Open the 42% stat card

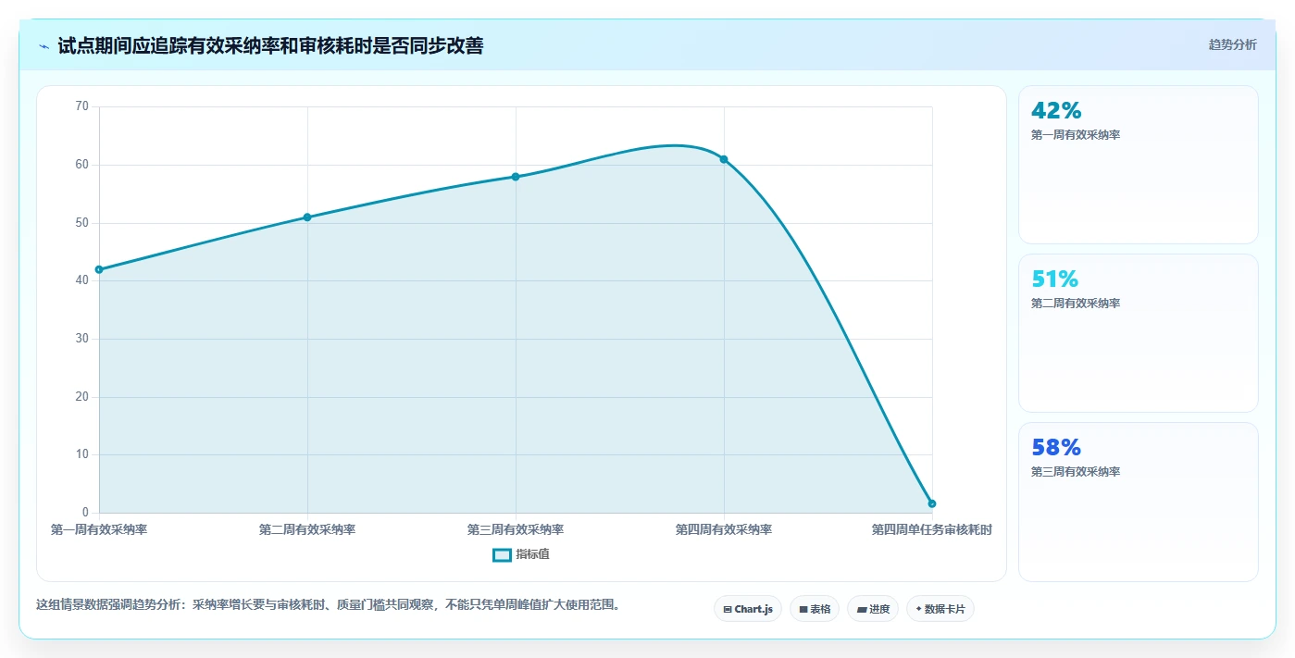click(1139, 165)
